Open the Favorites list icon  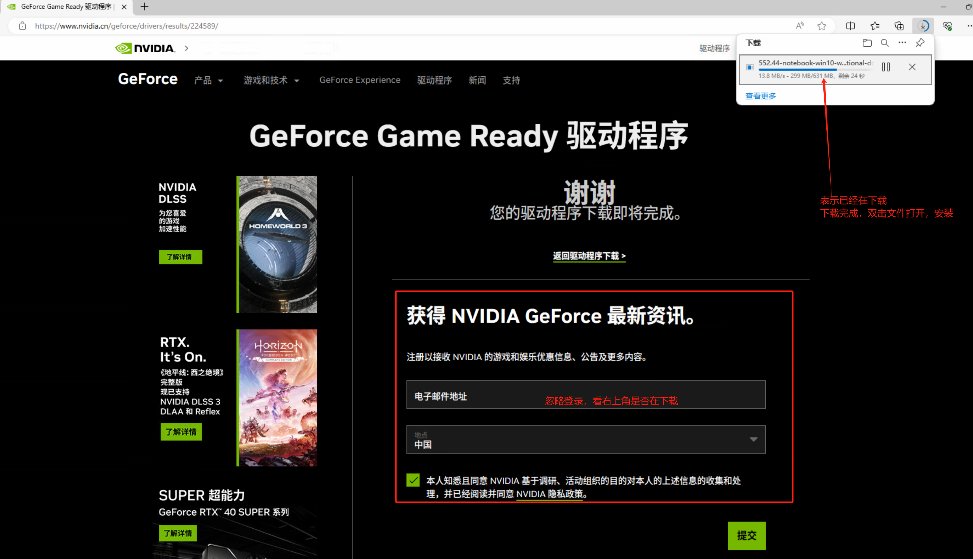tap(875, 26)
